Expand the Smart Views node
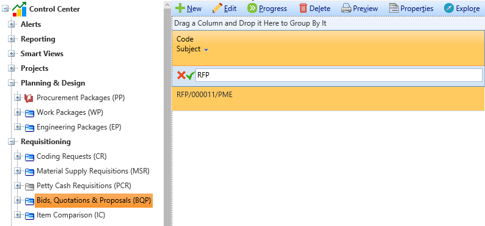This screenshot has height=226, width=485. coord(12,54)
